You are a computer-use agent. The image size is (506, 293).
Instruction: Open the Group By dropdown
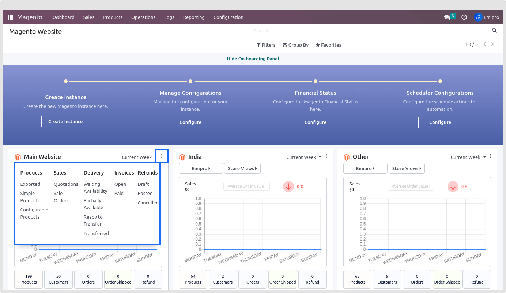(x=295, y=45)
